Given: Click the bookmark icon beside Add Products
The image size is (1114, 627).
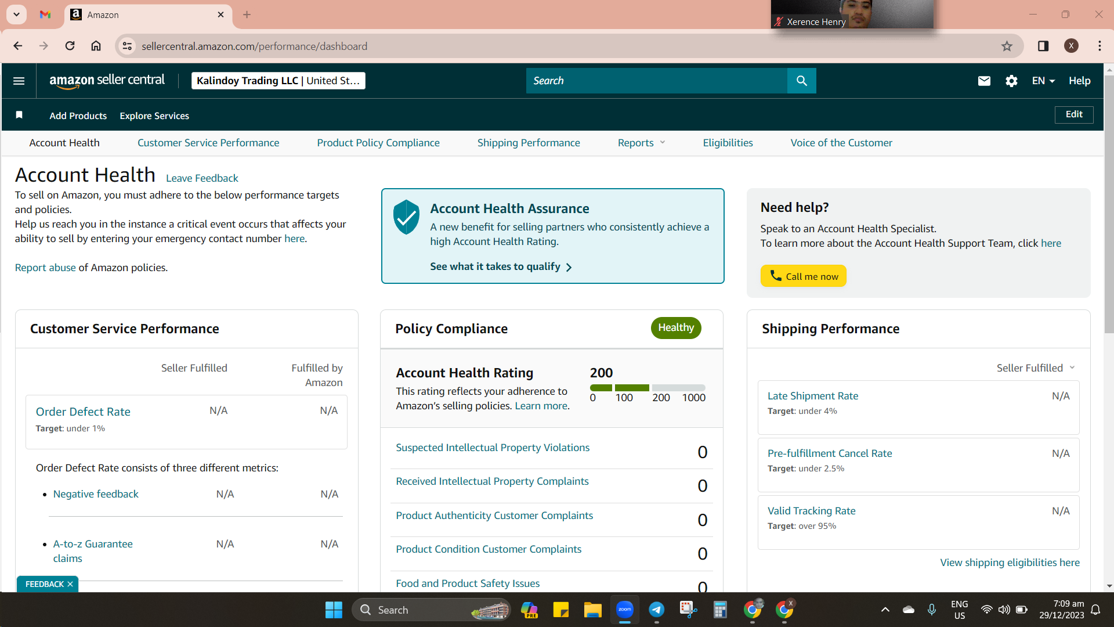Looking at the screenshot, I should pos(19,115).
